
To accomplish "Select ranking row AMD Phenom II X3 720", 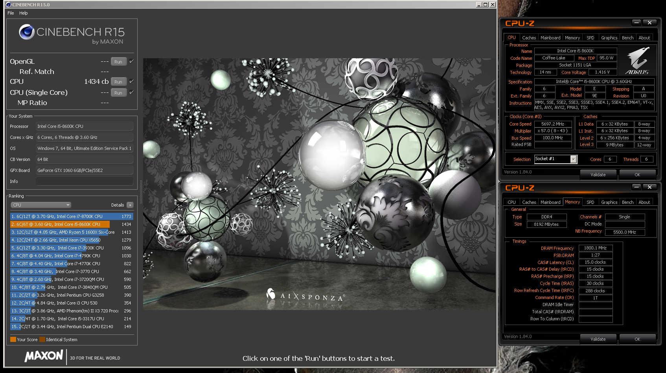I will tap(72, 311).
